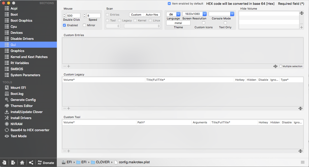This screenshot has height=167, width=309.
Task: Open the Themes Editor tool
Action: coord(21,106)
